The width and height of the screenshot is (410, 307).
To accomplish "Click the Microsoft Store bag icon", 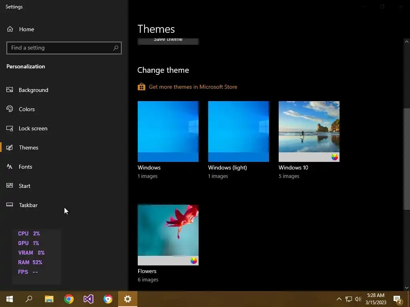I will click(x=141, y=87).
